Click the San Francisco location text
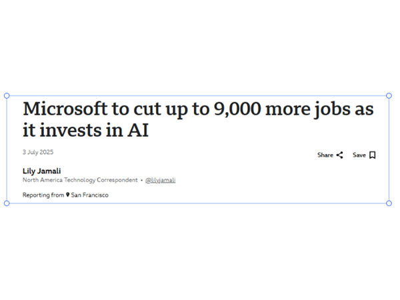Screen dimensions: 400x300 90,195
